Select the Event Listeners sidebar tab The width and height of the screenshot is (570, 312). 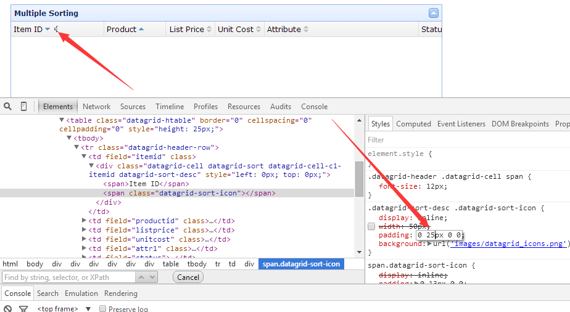[461, 124]
